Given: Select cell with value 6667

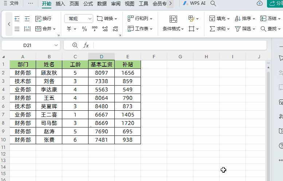Looking at the screenshot, I should click(101, 115).
